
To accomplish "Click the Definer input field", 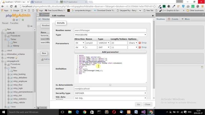I will [x=110, y=89].
